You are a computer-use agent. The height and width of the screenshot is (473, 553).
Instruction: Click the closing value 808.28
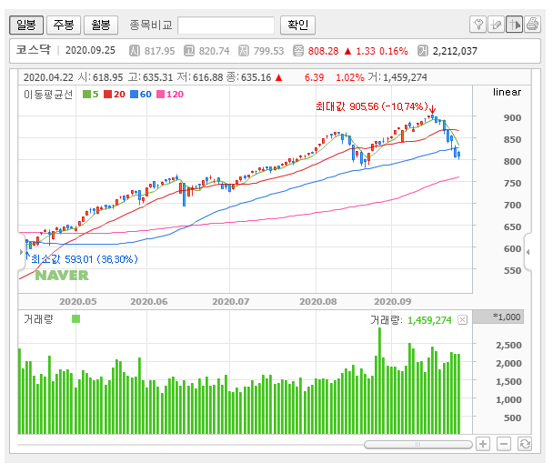(323, 51)
